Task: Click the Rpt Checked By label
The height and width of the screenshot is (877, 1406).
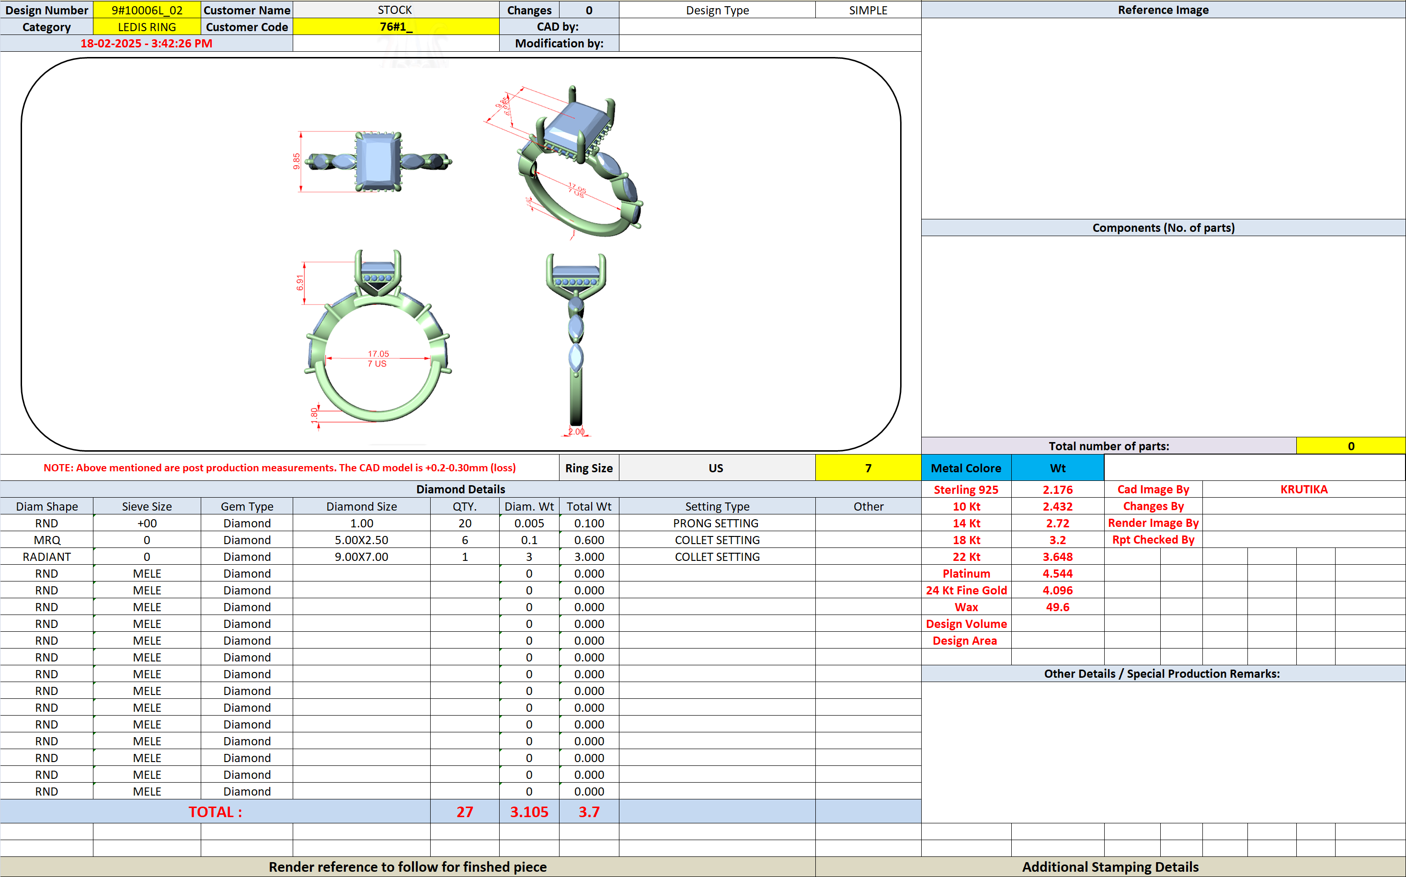Action: [x=1153, y=540]
